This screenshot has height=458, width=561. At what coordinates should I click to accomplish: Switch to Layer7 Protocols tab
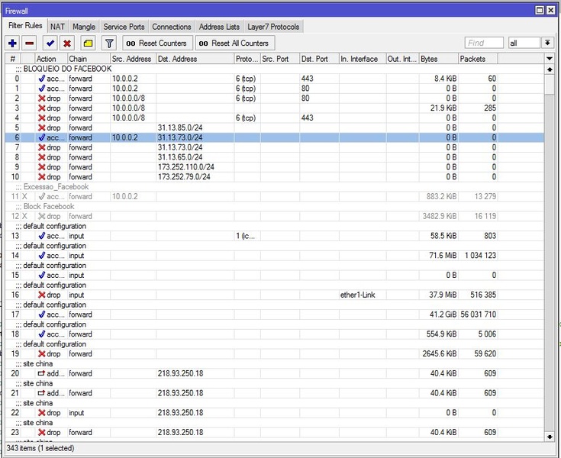tap(273, 27)
